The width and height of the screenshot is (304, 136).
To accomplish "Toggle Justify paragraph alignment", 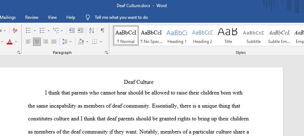I will click(54, 42).
